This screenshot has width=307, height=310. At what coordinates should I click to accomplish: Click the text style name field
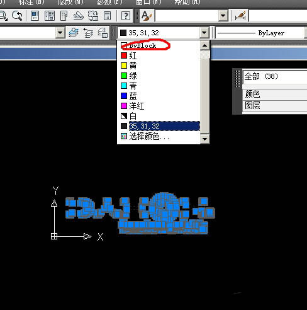pyautogui.click(x=186, y=16)
